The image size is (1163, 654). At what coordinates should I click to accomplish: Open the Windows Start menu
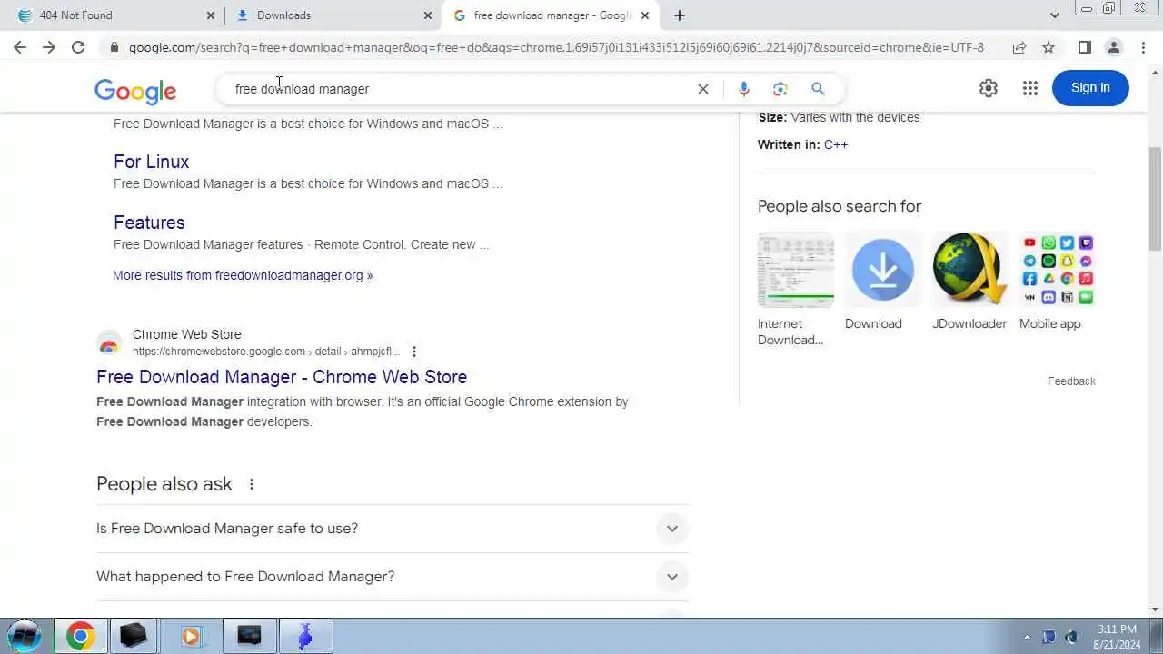[25, 636]
